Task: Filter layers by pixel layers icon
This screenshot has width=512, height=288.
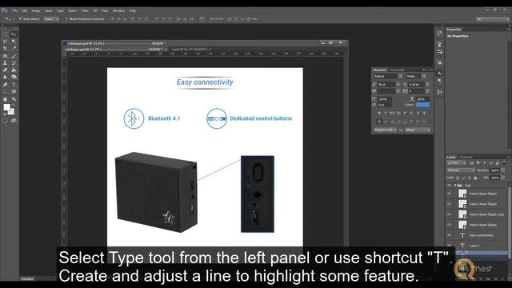Action: (x=471, y=163)
